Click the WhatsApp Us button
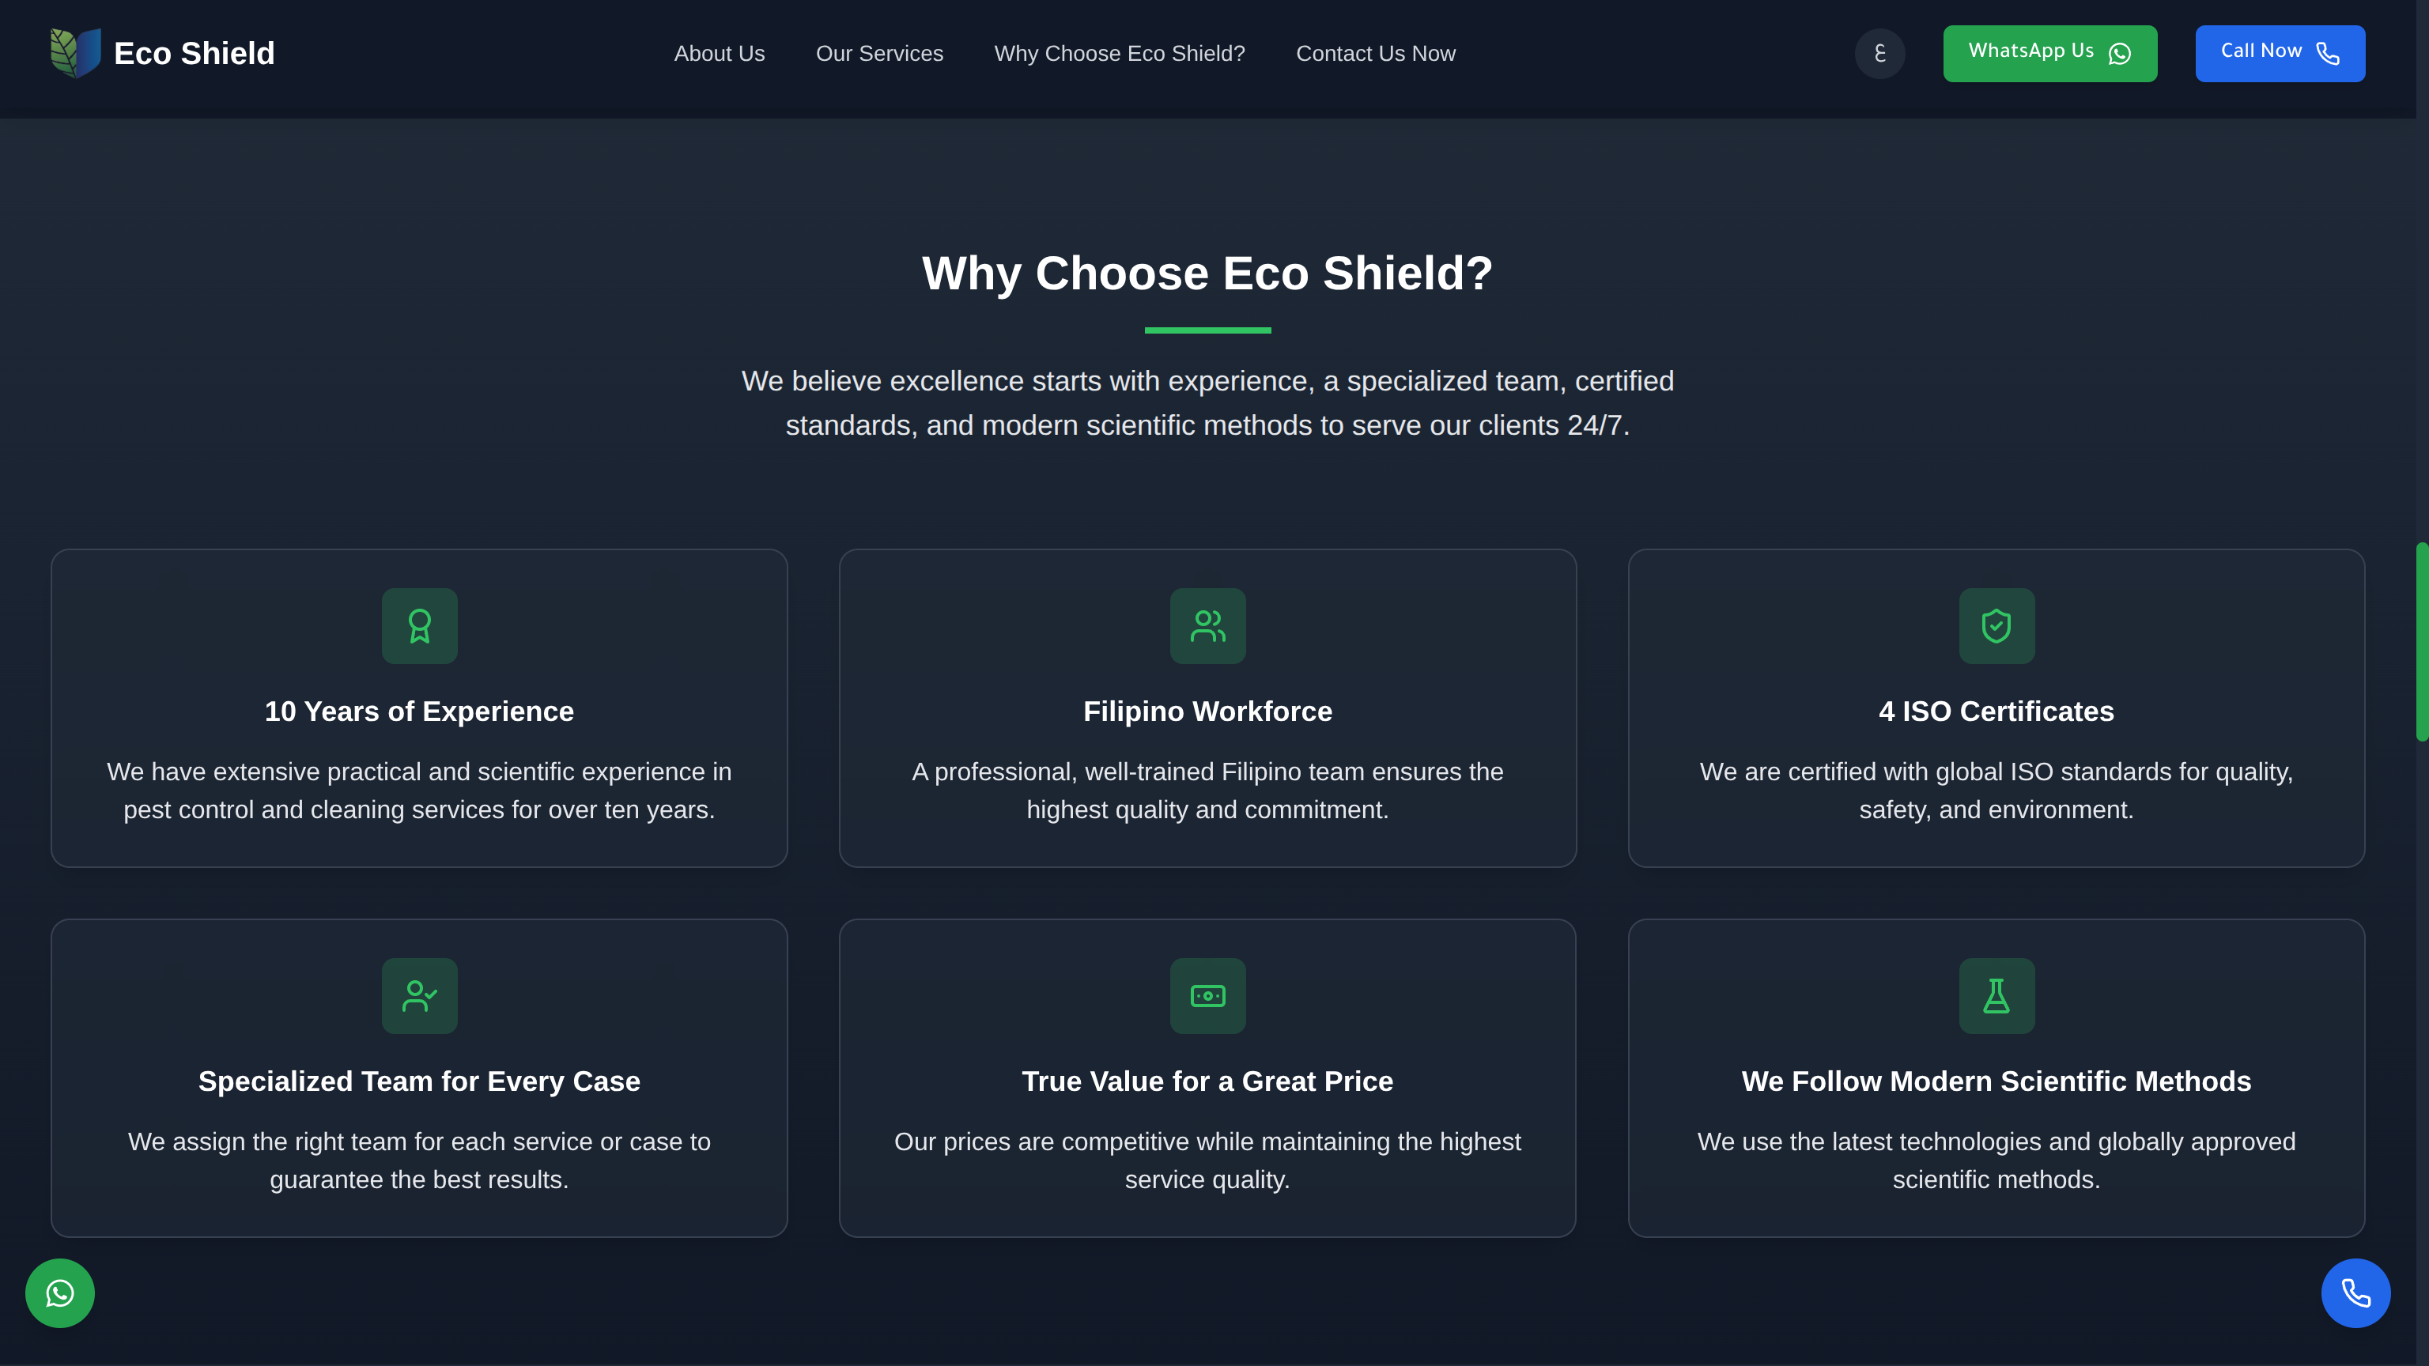Viewport: 2429px width, 1366px height. [2050, 53]
